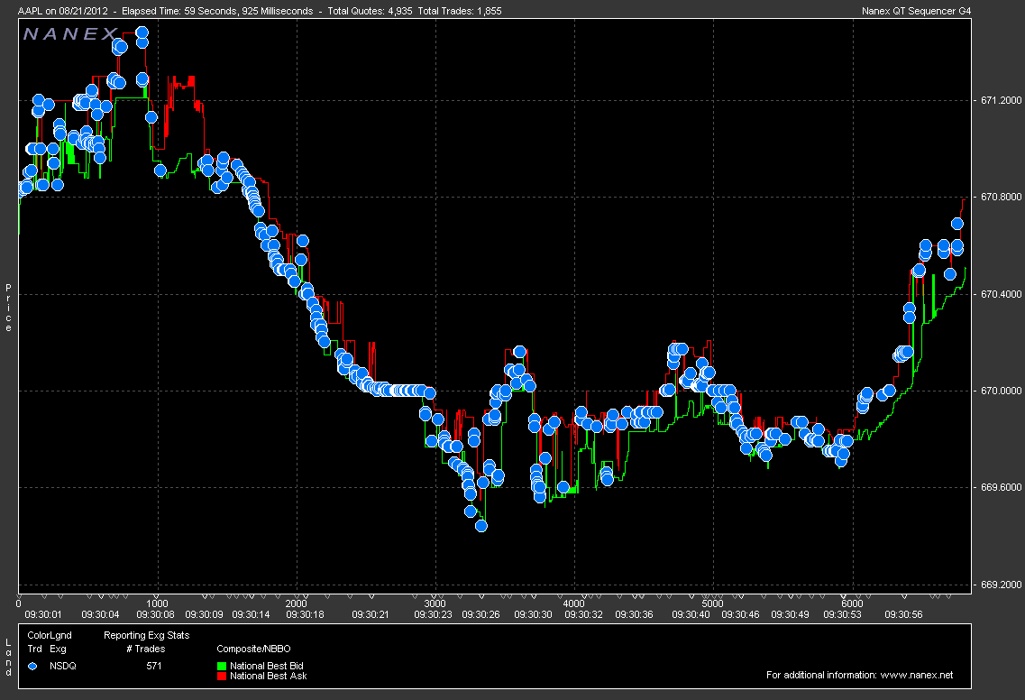Click the 670.0000 price axis label
Viewport: 1025px width, 700px height.
click(1001, 391)
